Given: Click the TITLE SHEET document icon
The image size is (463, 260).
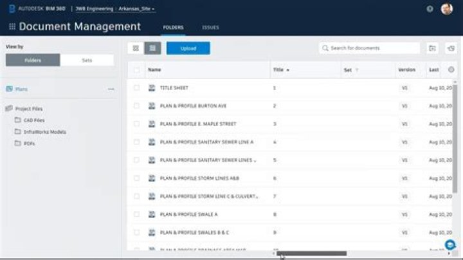Looking at the screenshot, I should click(x=152, y=88).
